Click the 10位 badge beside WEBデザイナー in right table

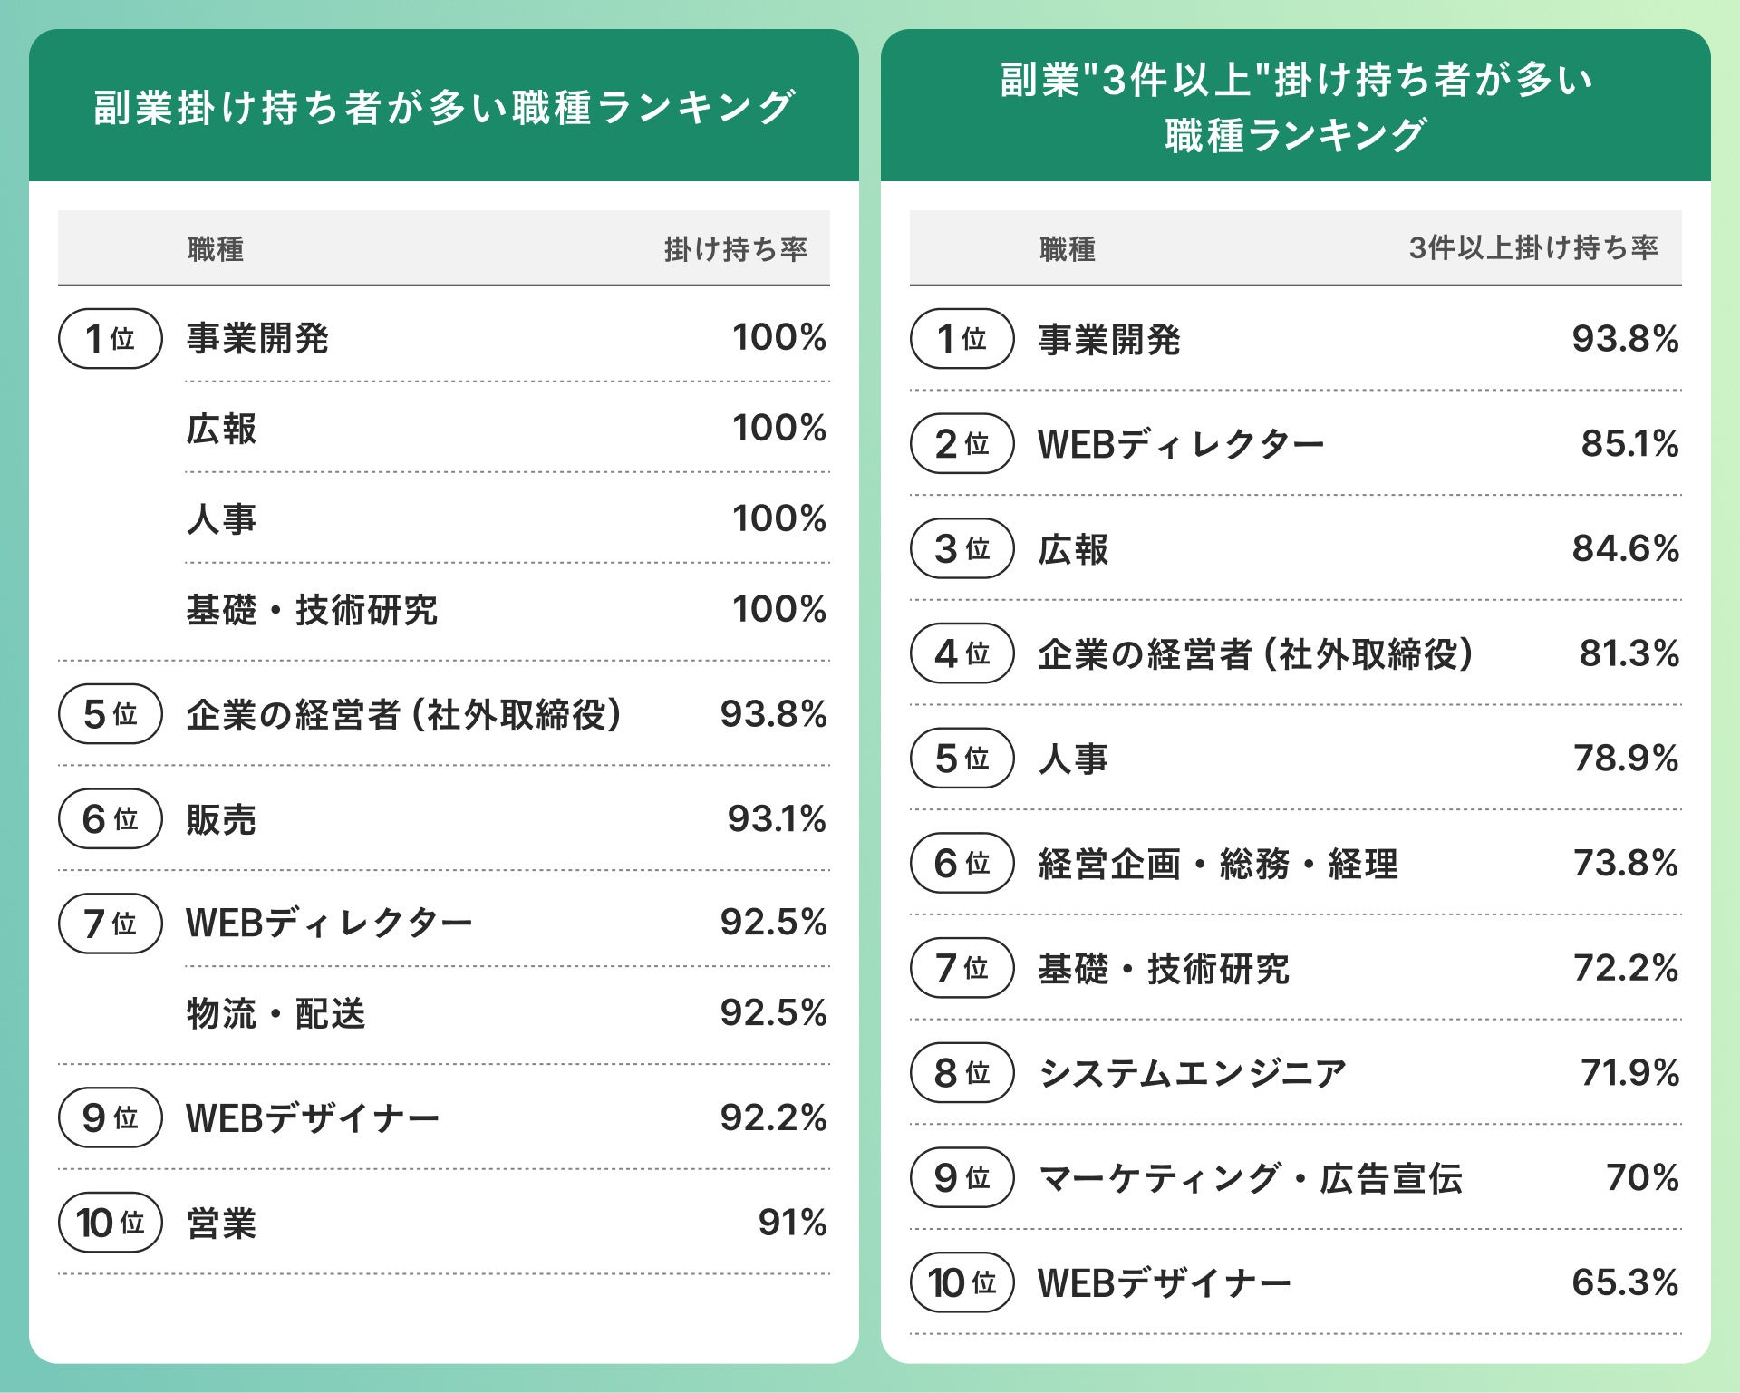962,1282
